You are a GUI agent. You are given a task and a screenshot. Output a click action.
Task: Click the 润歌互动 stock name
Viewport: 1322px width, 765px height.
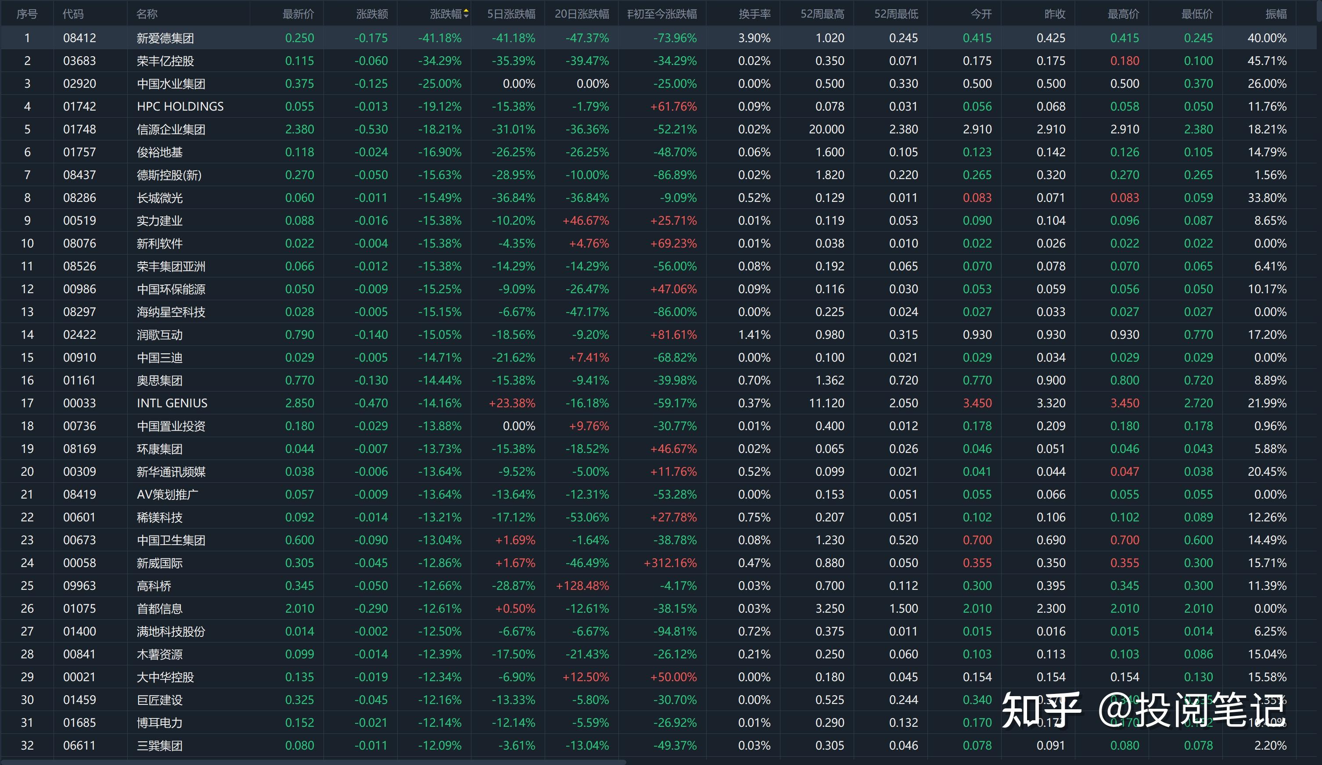tap(159, 335)
